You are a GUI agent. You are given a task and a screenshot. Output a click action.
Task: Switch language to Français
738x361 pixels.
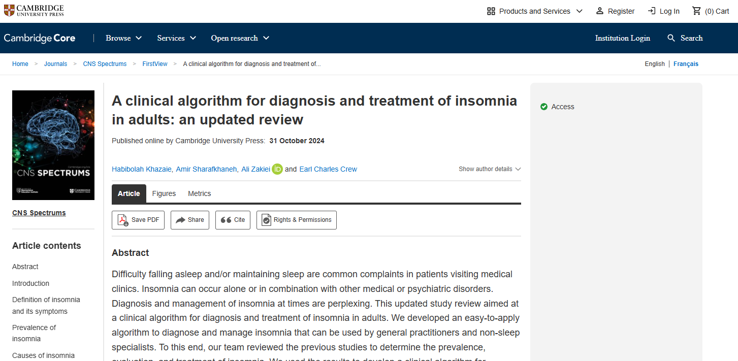(686, 64)
